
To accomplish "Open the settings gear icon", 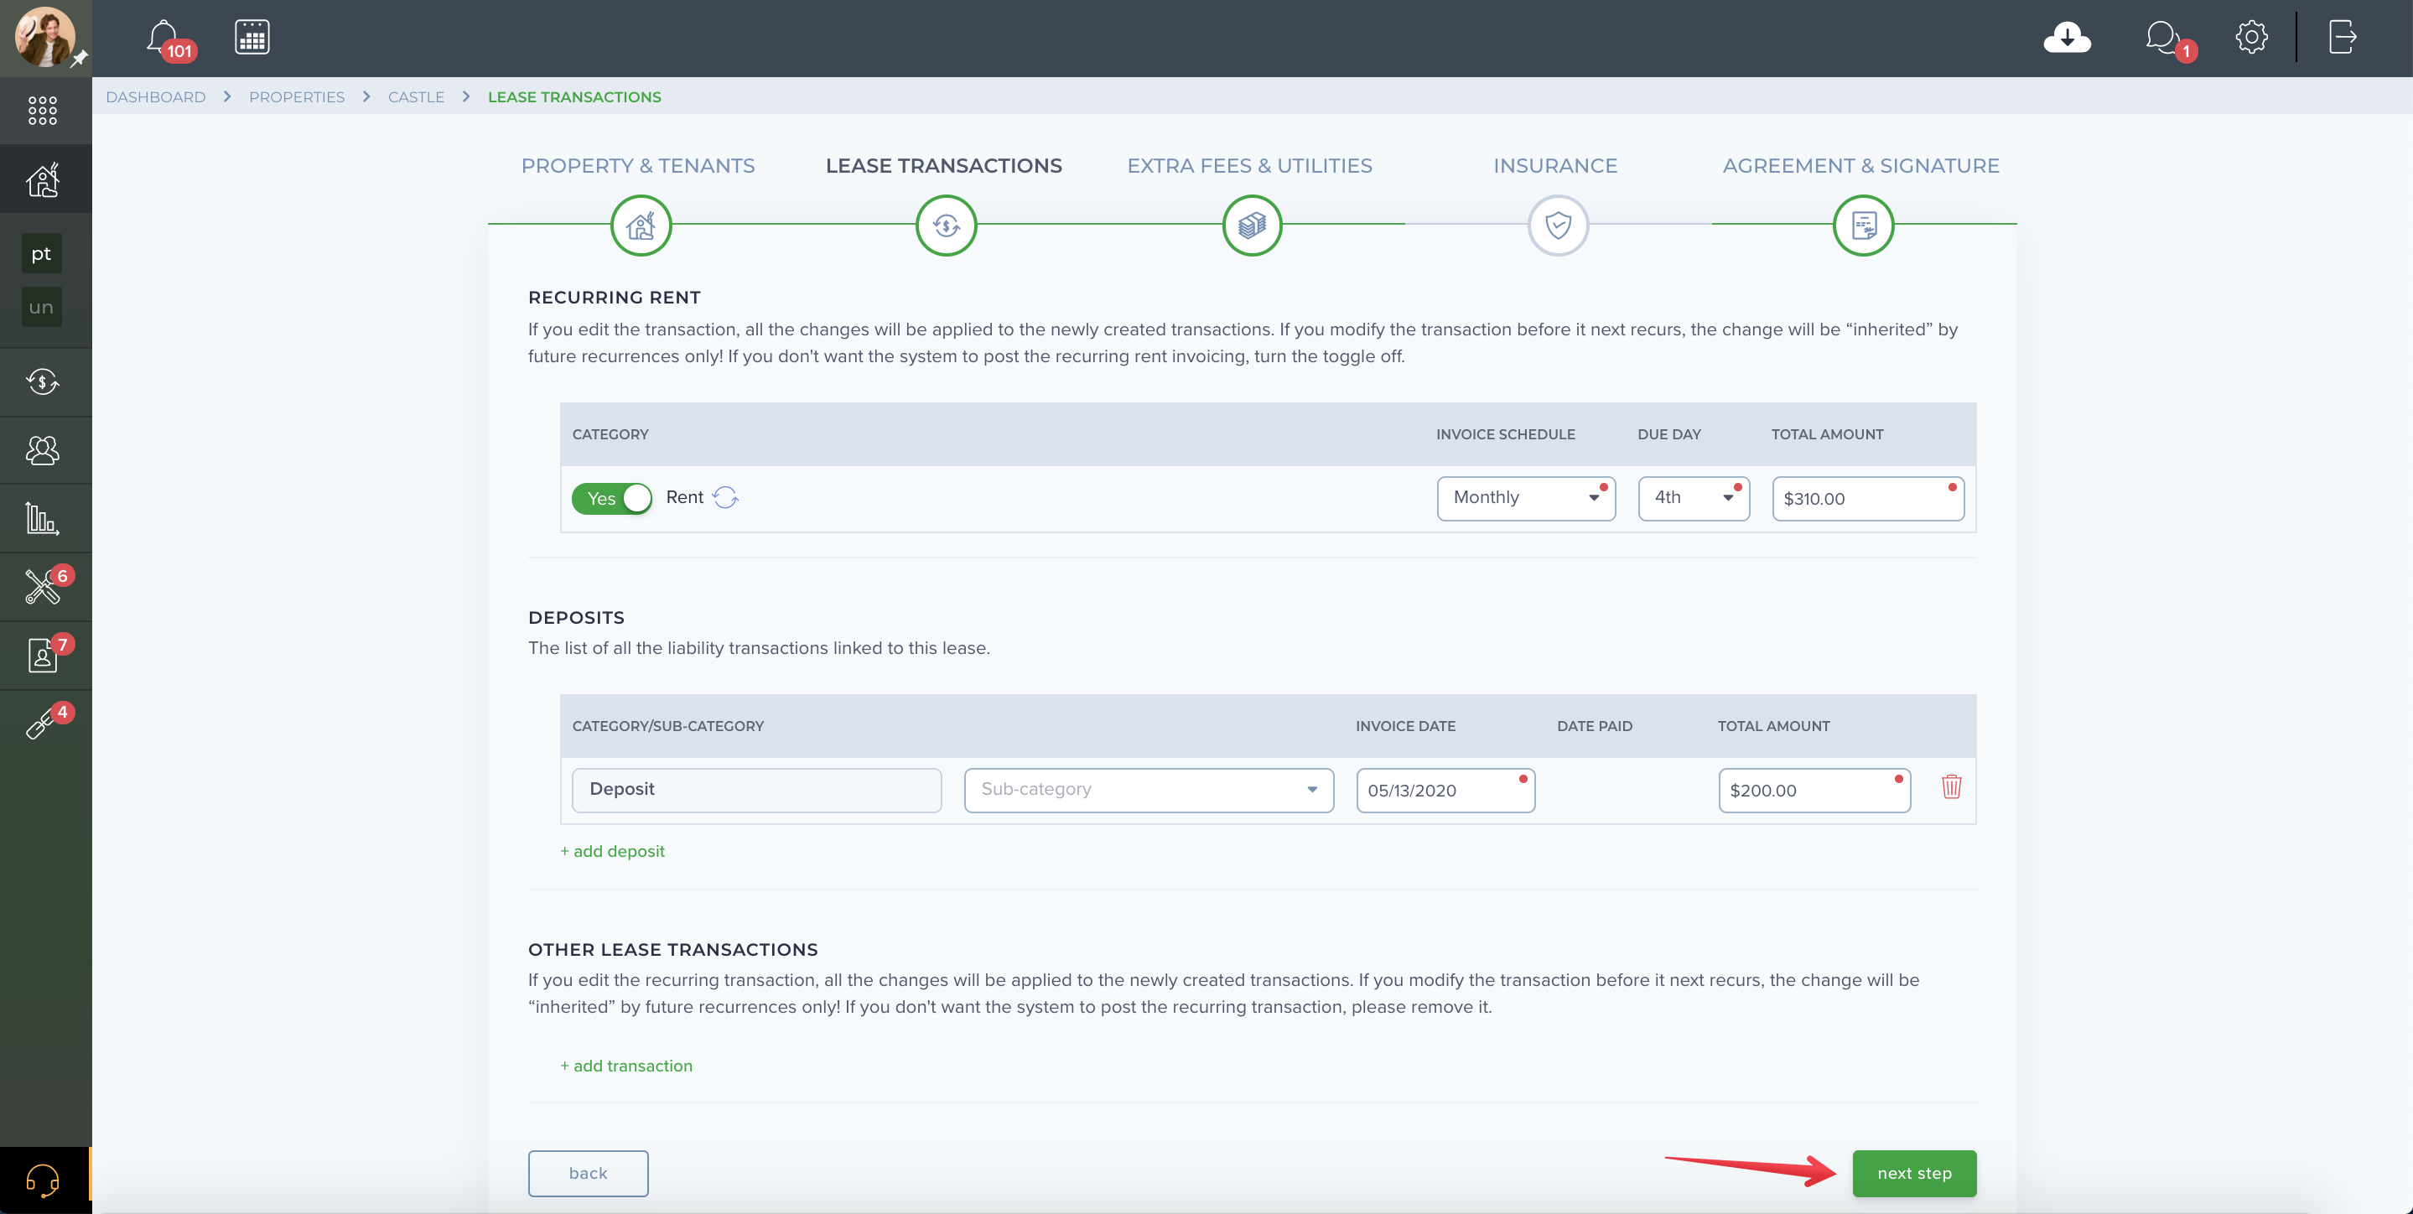I will click(x=2251, y=38).
